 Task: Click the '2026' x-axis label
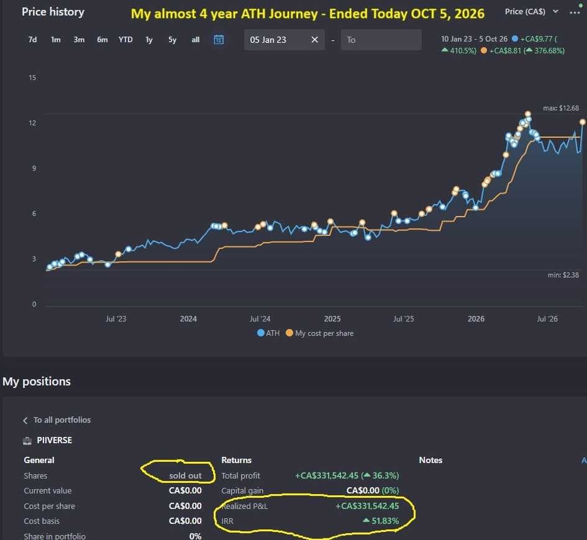point(476,319)
